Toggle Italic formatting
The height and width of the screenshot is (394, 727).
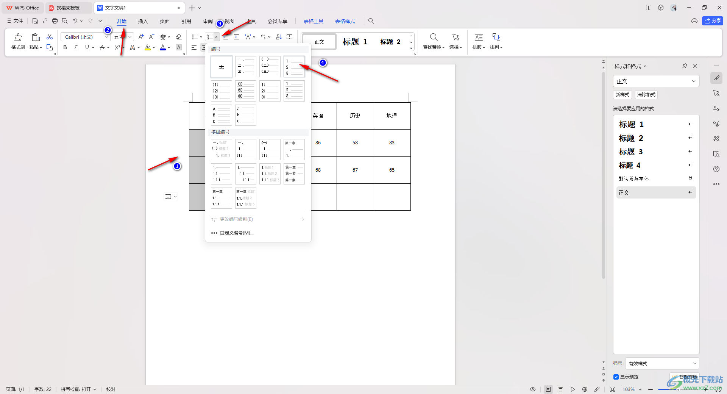75,47
